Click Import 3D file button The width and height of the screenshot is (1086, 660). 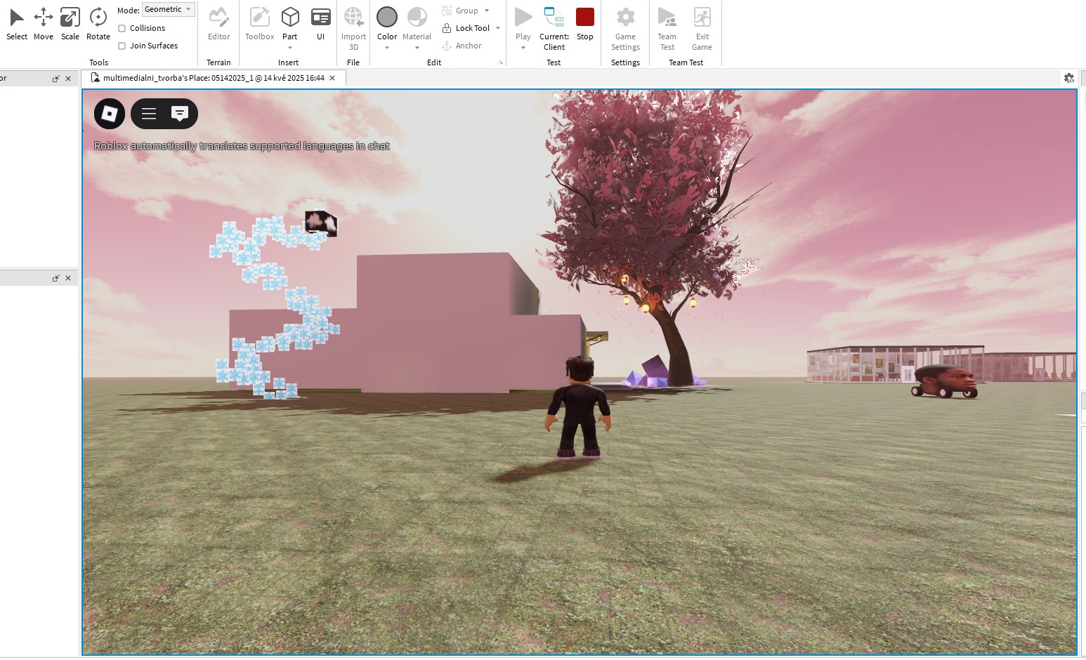point(353,28)
